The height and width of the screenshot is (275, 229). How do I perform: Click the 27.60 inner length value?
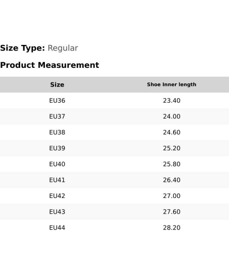point(172,212)
